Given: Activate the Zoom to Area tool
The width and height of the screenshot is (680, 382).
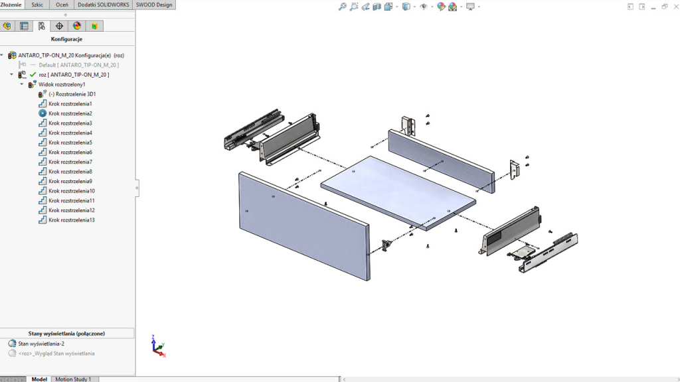Looking at the screenshot, I should click(353, 6).
